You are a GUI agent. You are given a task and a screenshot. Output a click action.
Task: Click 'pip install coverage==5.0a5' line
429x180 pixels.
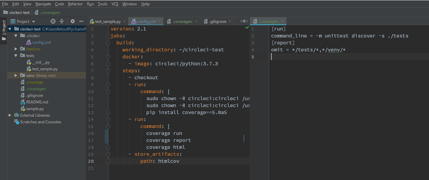186,112
